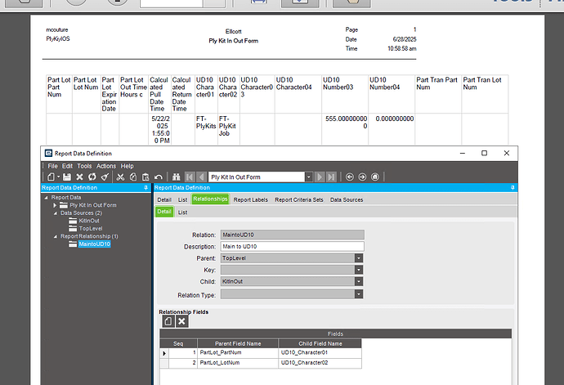Click UD10 Number03 value 555.000000000 in report
564x385 pixels.
pos(346,122)
